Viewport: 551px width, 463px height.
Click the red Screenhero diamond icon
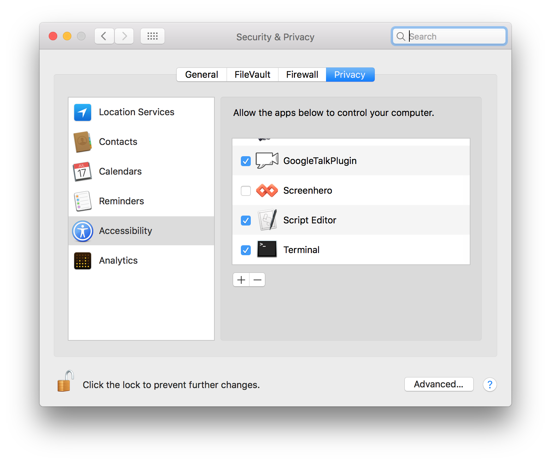coord(267,191)
